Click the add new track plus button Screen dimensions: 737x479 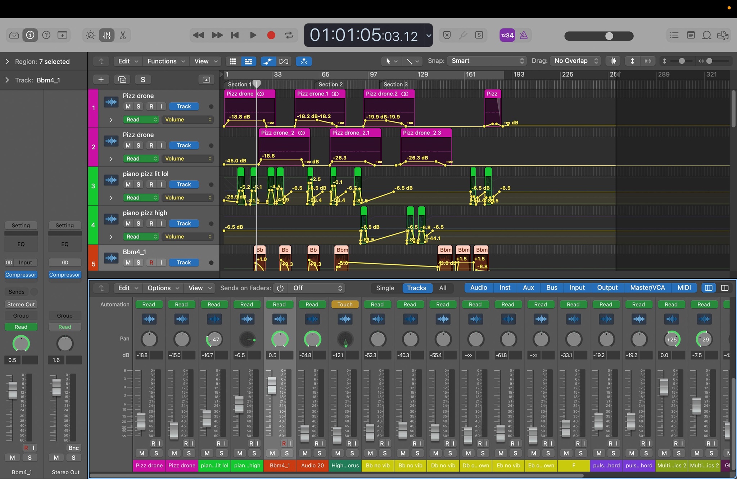[x=101, y=80]
